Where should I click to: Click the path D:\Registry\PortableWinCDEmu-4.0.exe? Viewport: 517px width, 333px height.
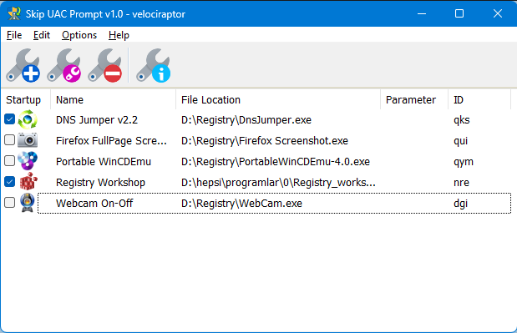tap(276, 162)
